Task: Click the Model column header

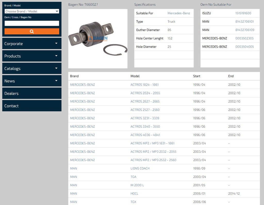Action: (x=135, y=76)
